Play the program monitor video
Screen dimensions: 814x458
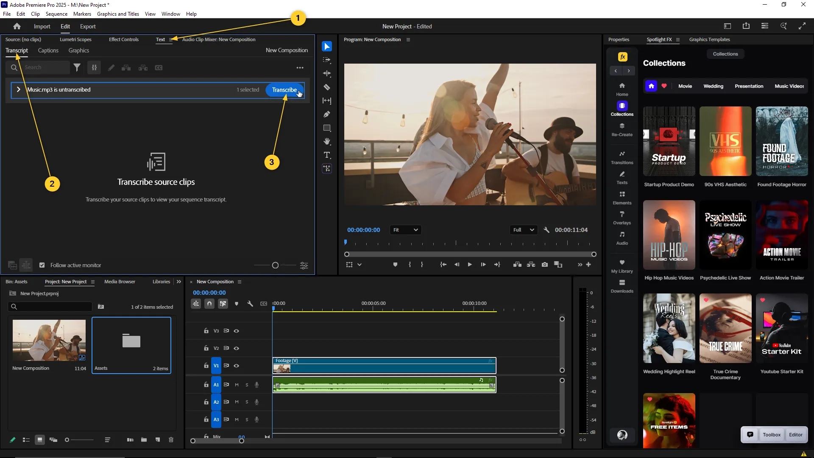[470, 265]
